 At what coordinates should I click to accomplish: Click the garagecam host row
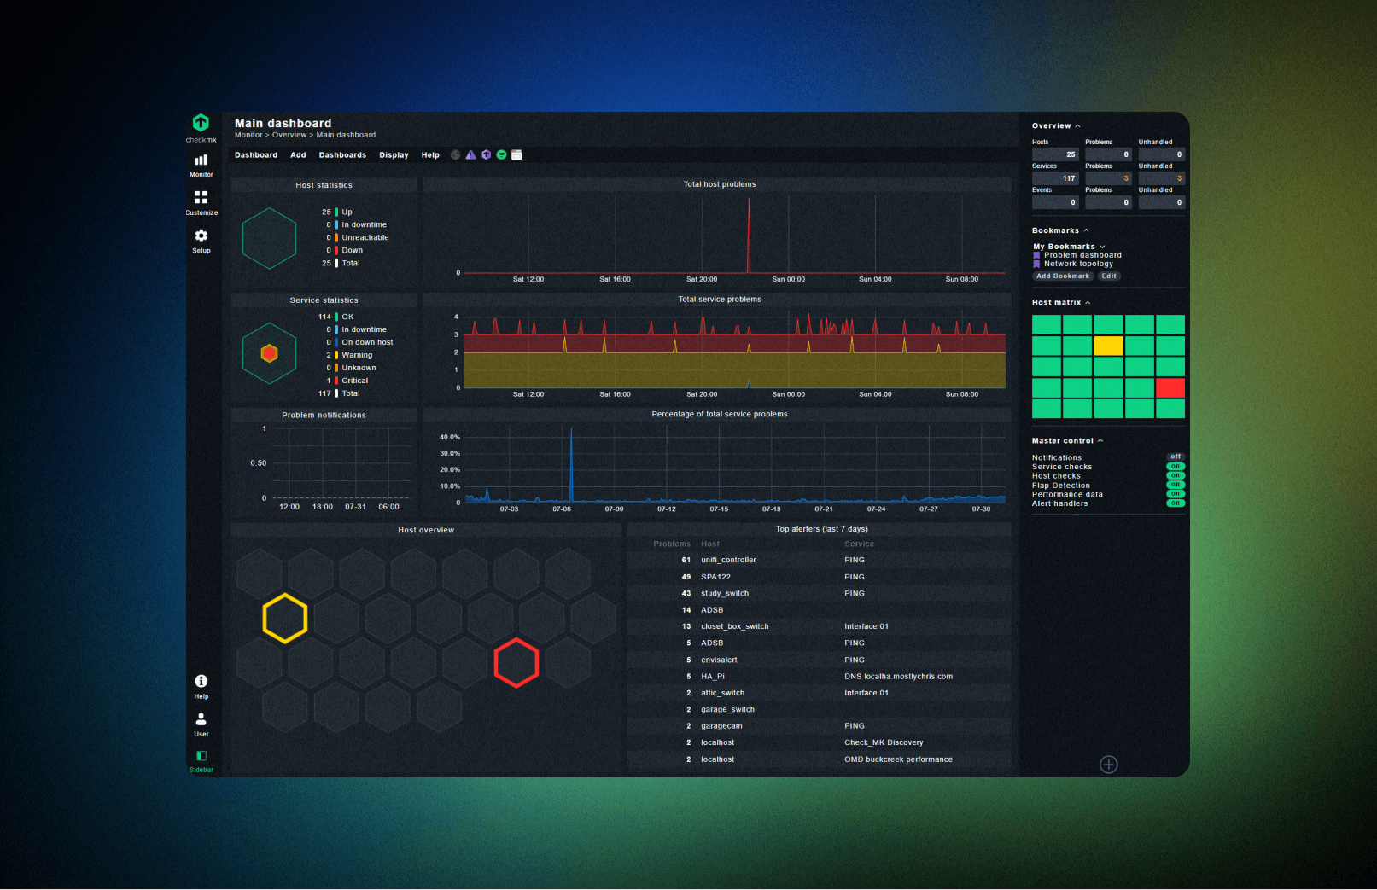819,726
